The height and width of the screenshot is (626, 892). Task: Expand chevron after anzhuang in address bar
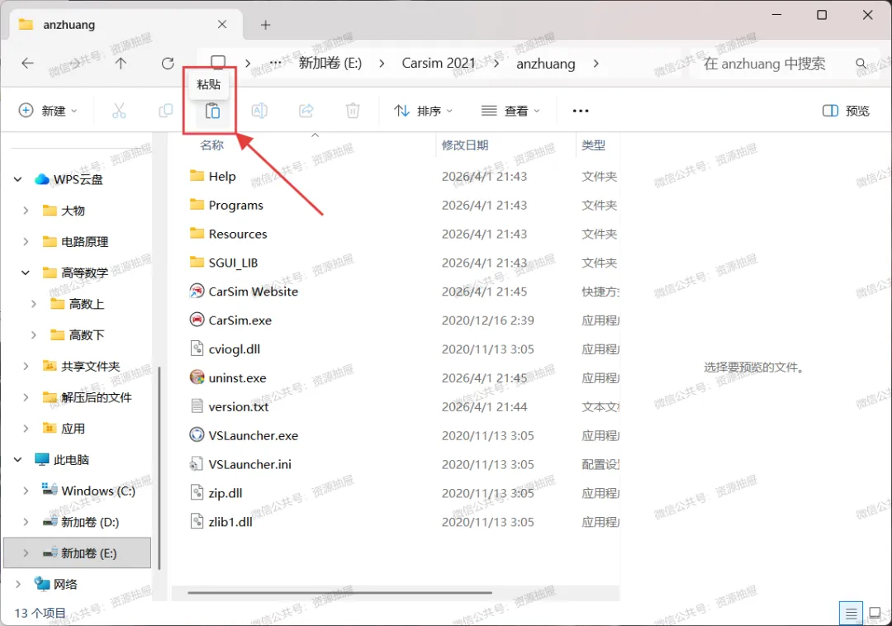point(595,63)
